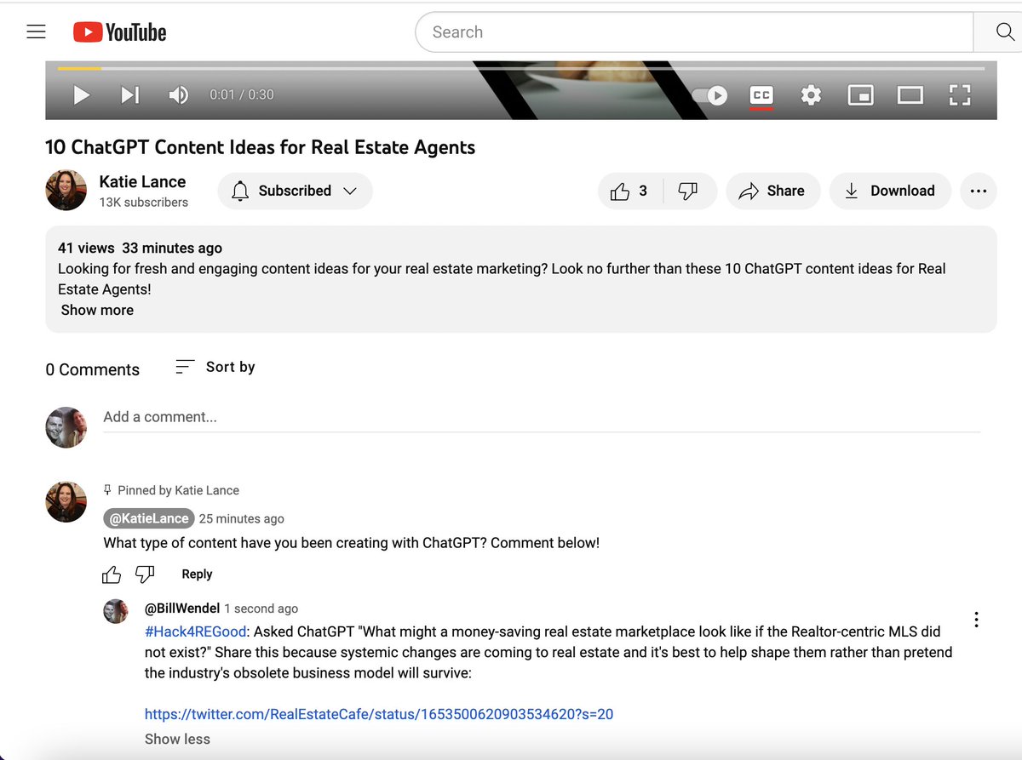Open @BillWendel username link
The width and height of the screenshot is (1022, 760).
[182, 609]
